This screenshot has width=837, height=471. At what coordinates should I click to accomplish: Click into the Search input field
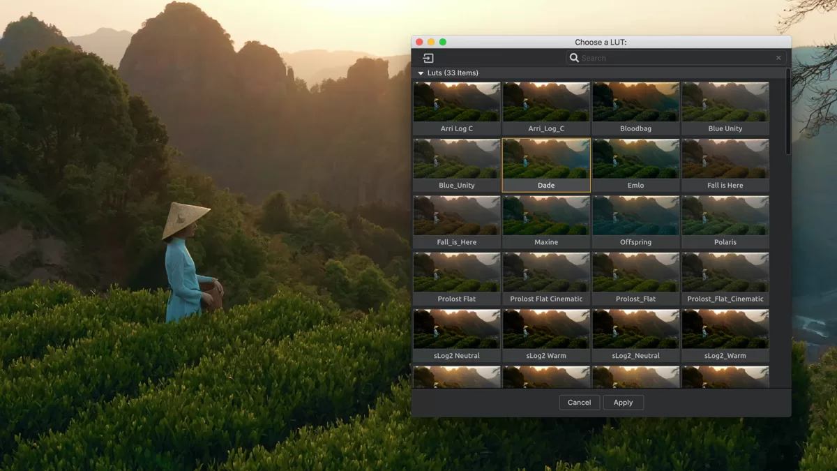676,58
